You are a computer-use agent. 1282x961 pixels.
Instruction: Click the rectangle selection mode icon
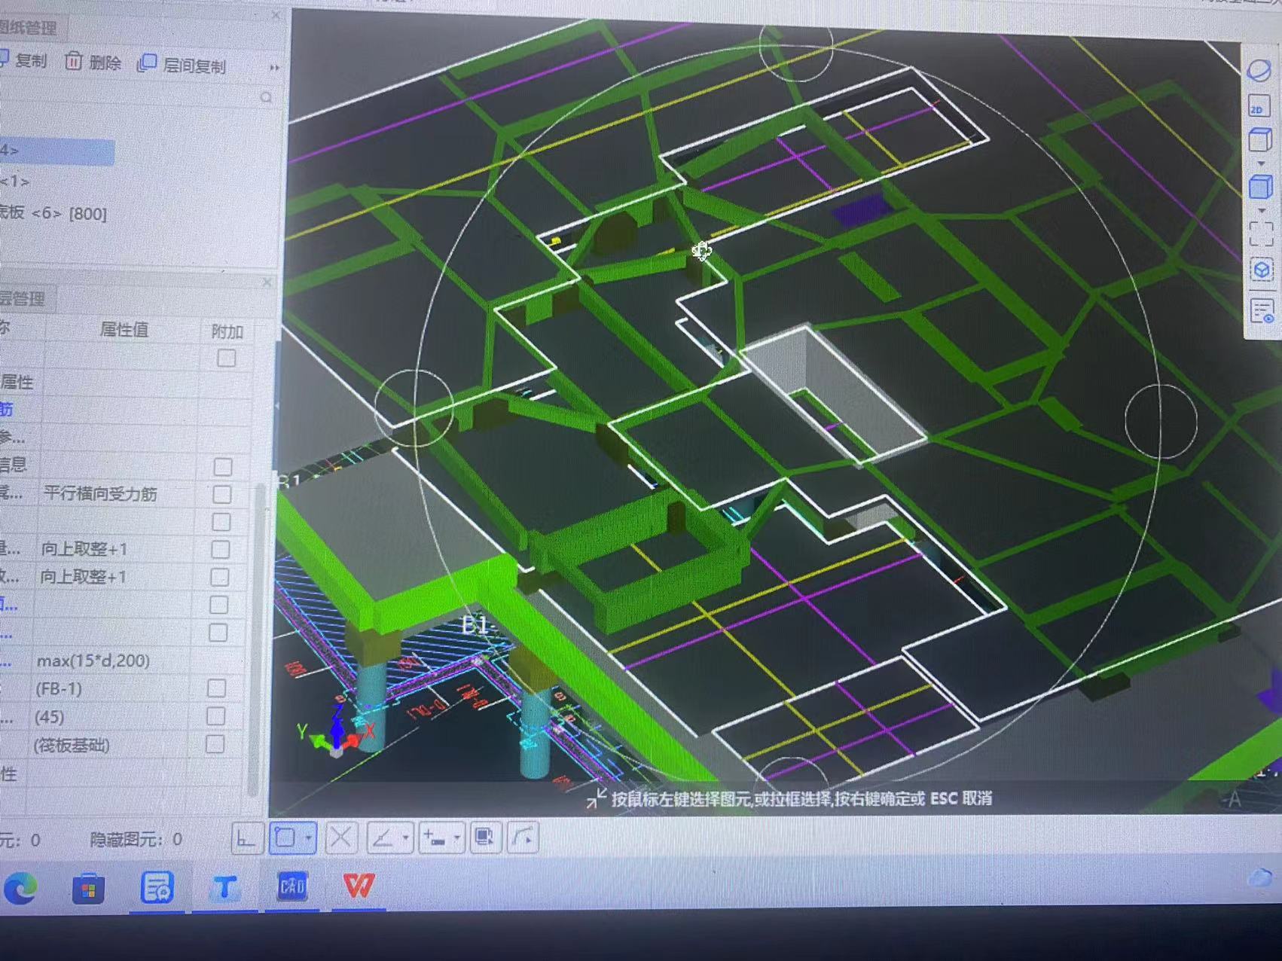tap(285, 837)
